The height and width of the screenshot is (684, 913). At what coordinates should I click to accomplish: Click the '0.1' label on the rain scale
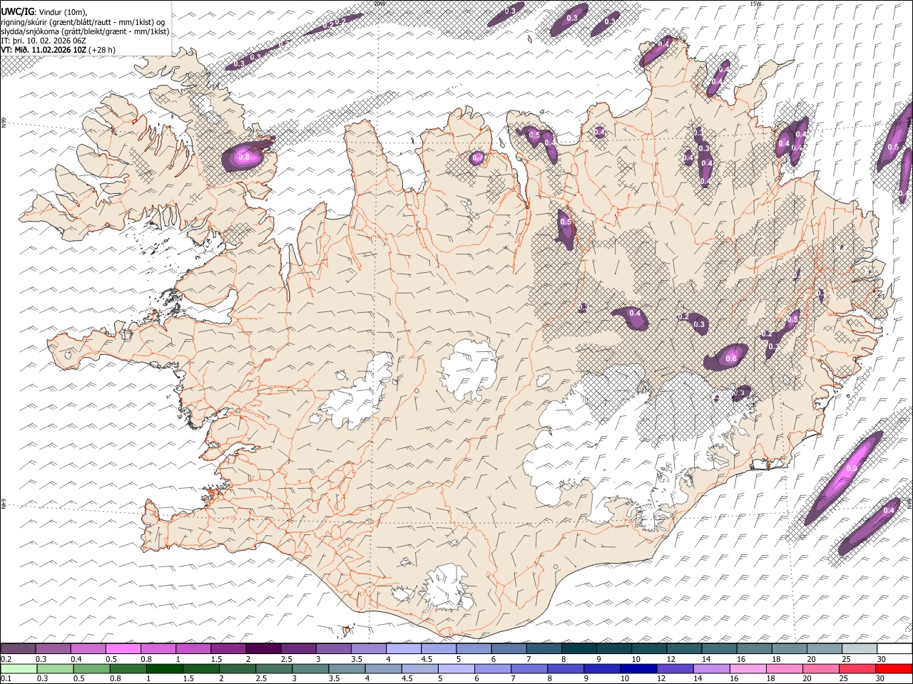tap(6, 678)
